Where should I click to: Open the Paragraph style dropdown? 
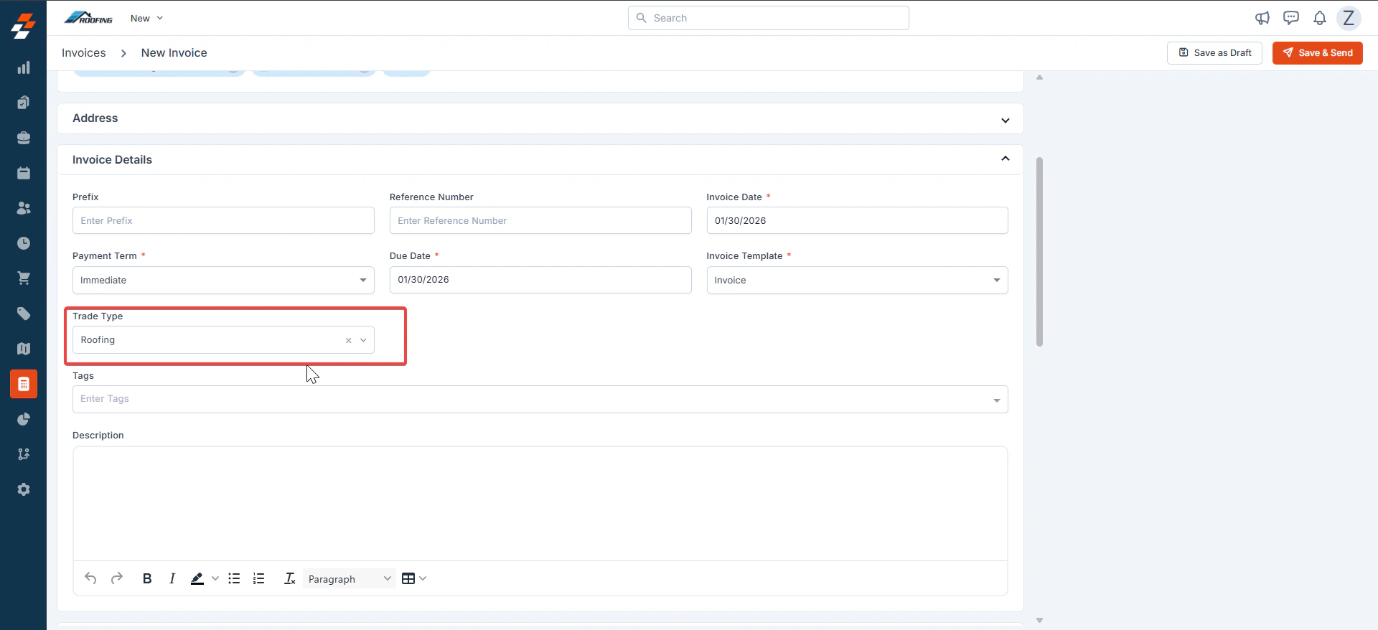pyautogui.click(x=349, y=578)
